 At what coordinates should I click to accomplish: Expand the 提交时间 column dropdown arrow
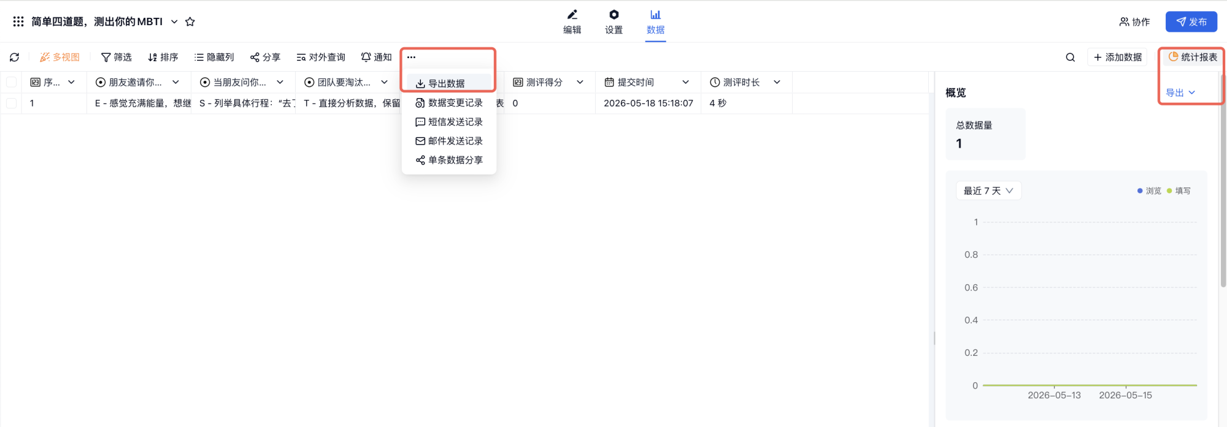(x=685, y=82)
